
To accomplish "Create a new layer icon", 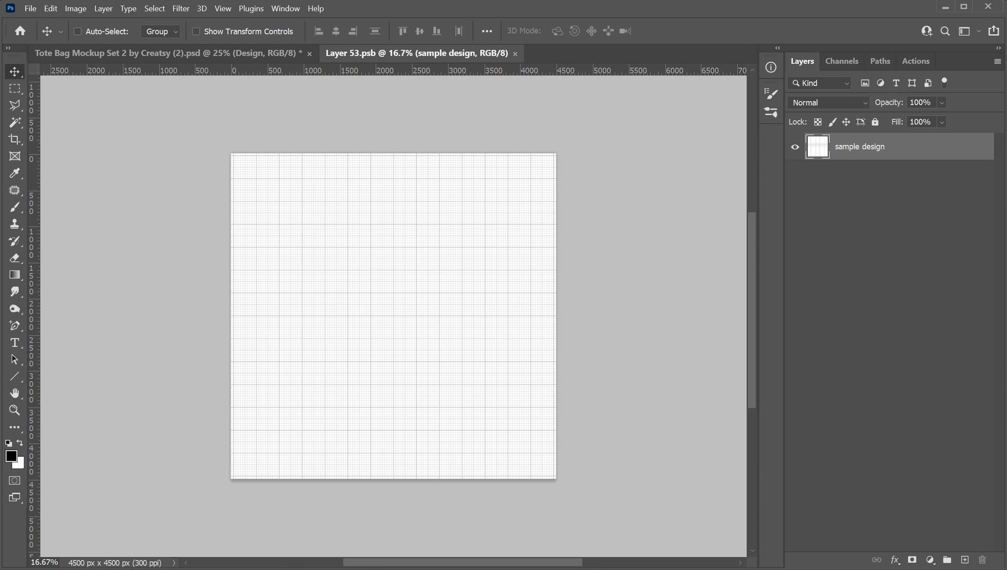I will coord(965,560).
